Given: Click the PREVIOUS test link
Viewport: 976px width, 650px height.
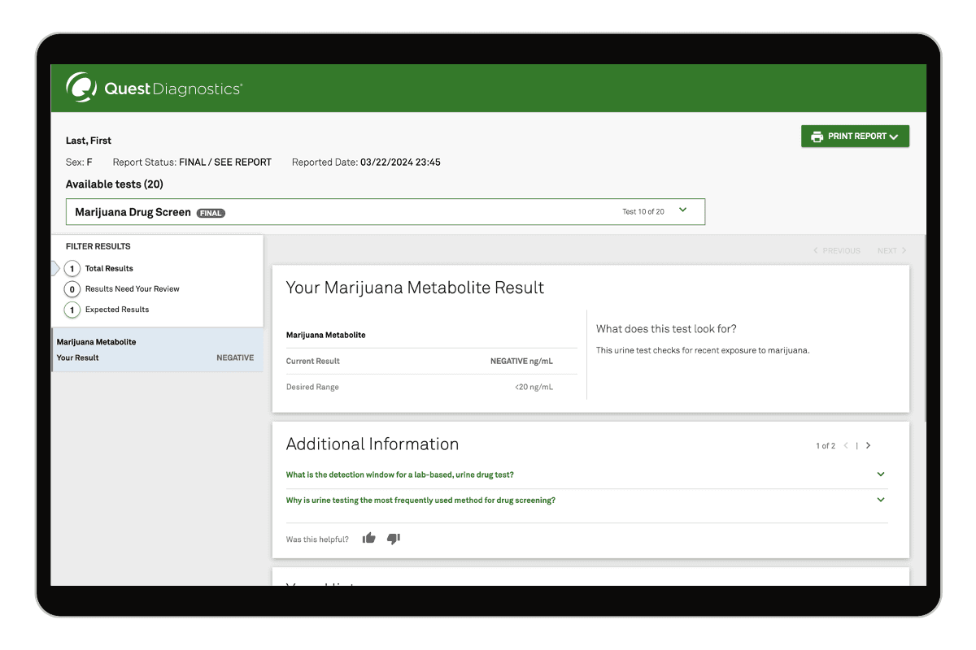Looking at the screenshot, I should (837, 251).
